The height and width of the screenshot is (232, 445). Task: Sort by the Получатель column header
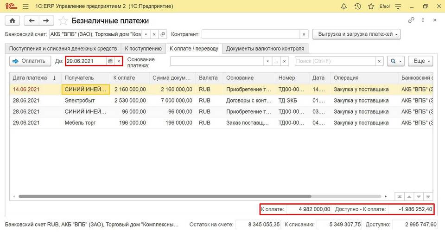point(86,78)
